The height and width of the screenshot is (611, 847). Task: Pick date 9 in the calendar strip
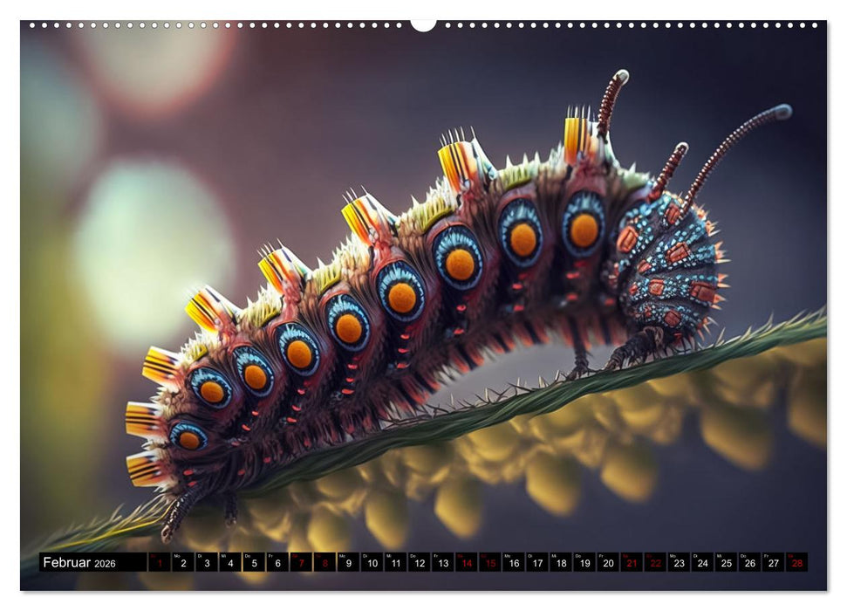pyautogui.click(x=347, y=563)
